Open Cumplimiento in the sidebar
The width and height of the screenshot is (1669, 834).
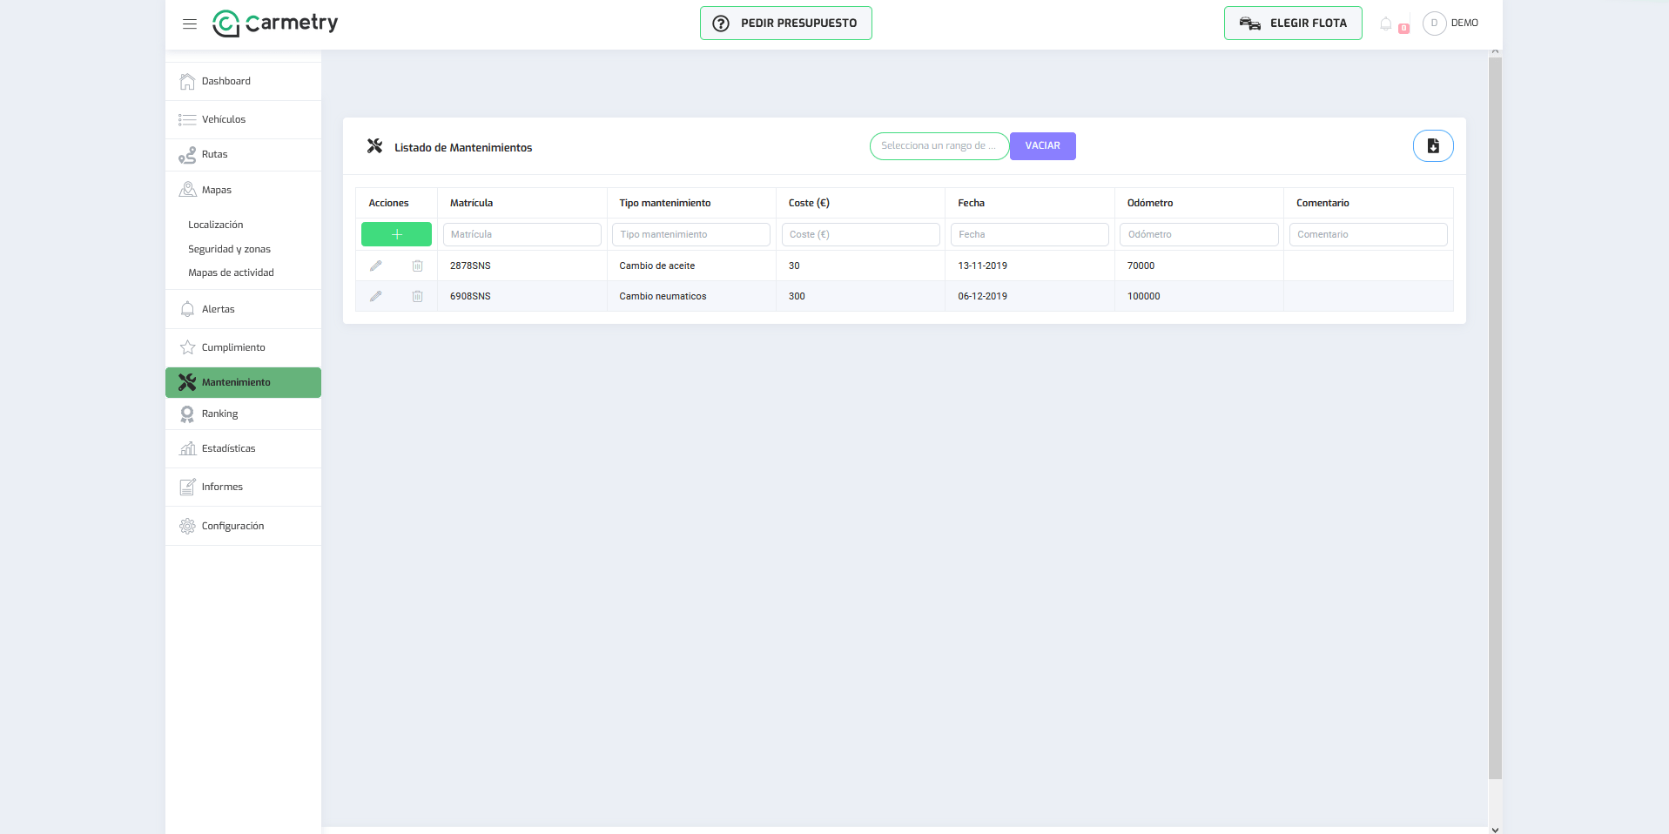point(243,347)
